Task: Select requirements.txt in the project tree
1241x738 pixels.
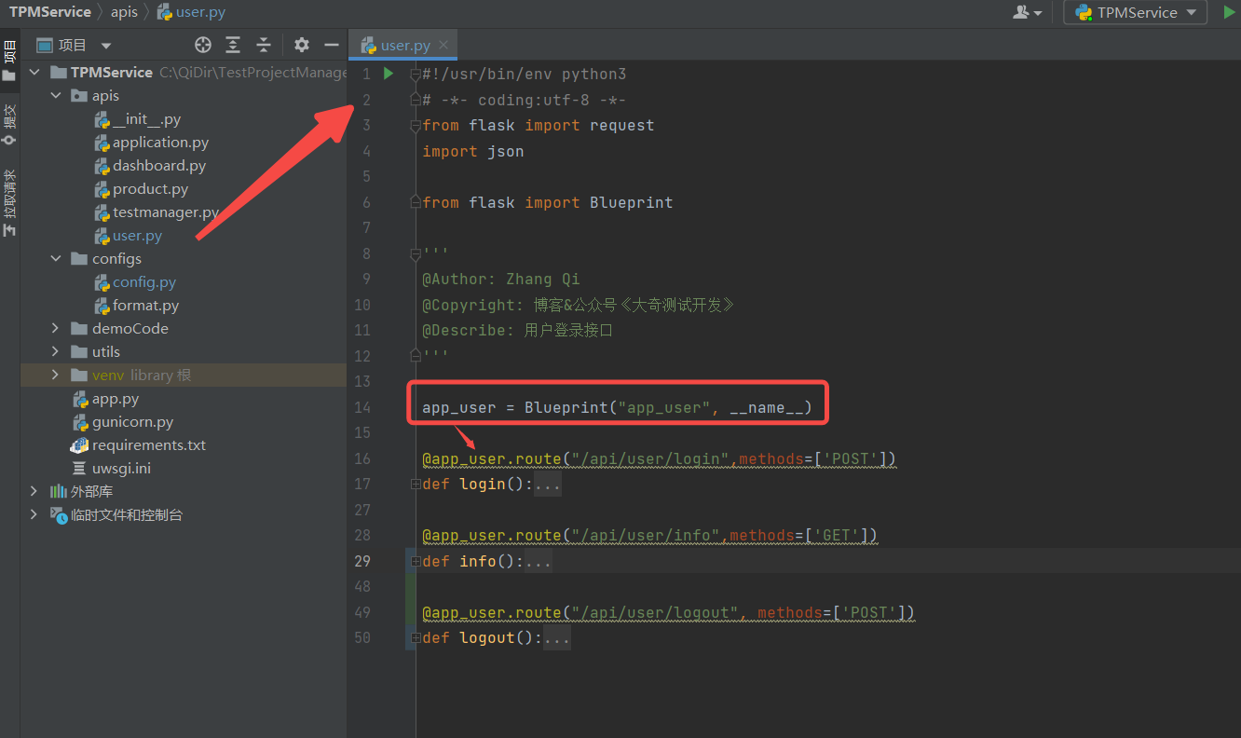Action: click(149, 444)
